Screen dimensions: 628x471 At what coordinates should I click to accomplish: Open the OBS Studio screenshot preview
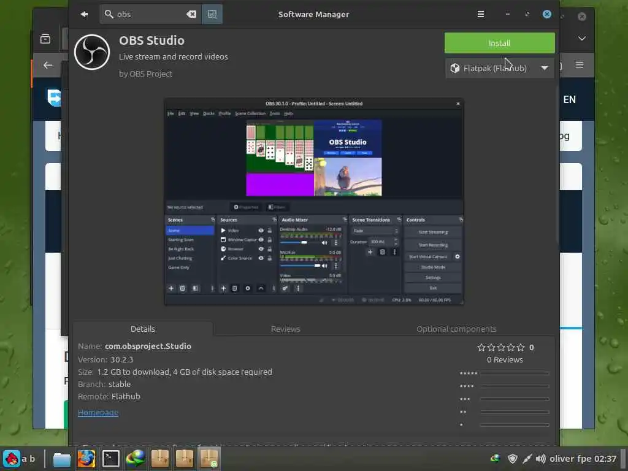(x=314, y=202)
